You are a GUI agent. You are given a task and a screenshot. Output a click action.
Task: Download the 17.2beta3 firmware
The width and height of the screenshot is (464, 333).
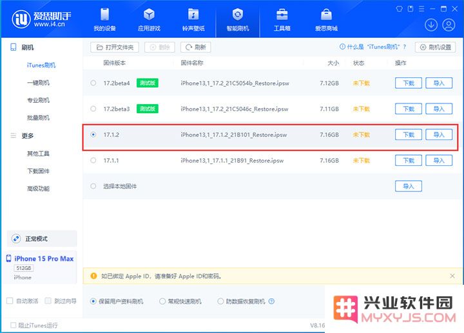409,109
